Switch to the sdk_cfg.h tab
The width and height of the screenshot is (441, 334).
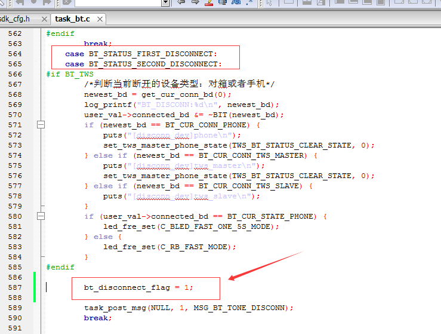tap(15, 19)
